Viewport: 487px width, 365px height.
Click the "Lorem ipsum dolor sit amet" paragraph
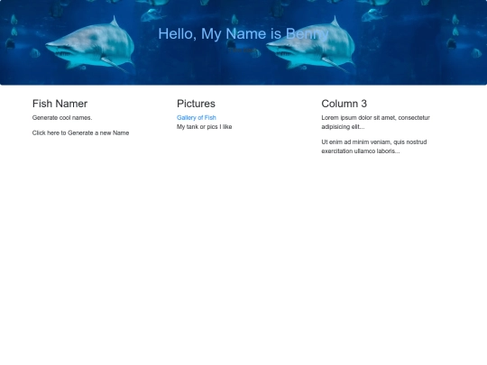pyautogui.click(x=375, y=123)
